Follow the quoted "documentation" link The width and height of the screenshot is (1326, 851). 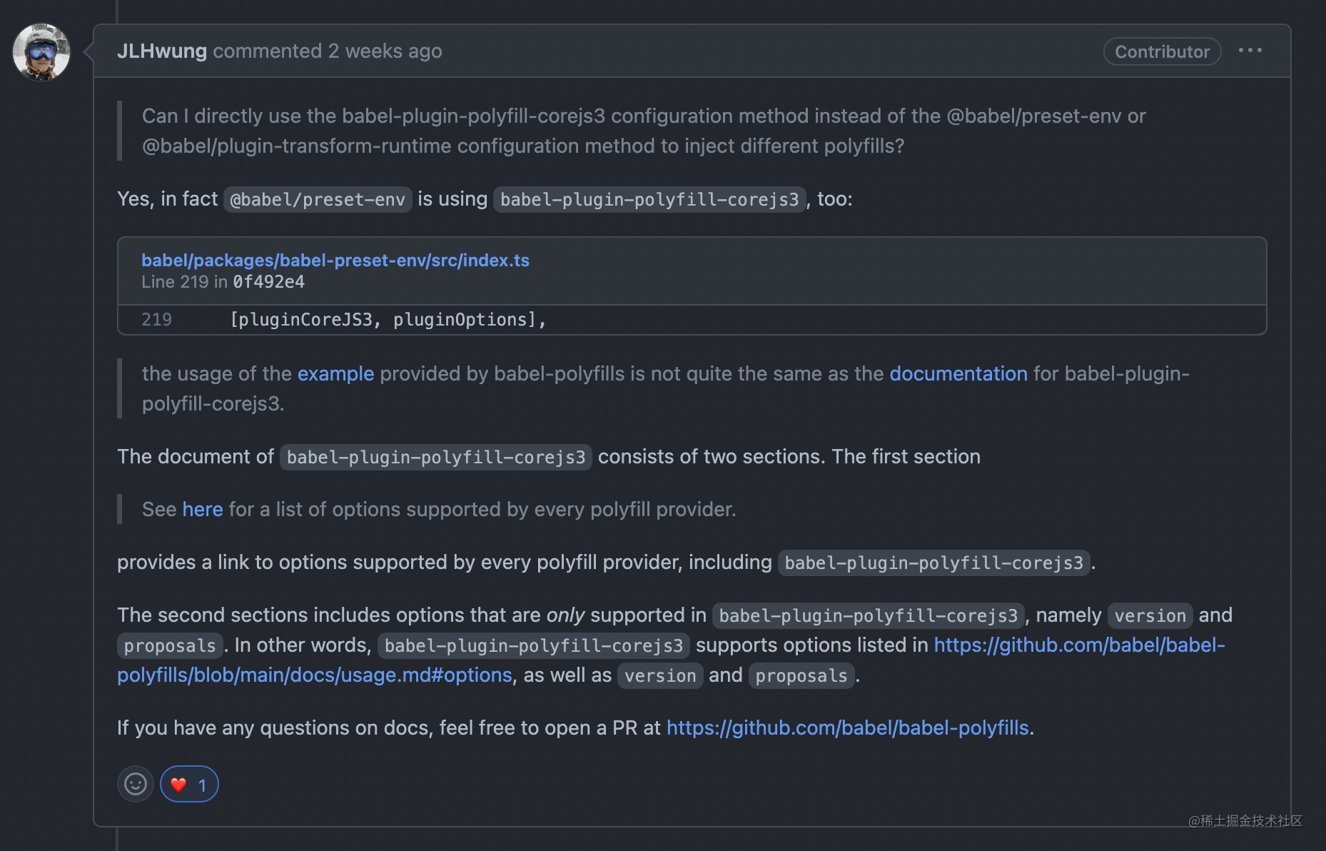(958, 373)
